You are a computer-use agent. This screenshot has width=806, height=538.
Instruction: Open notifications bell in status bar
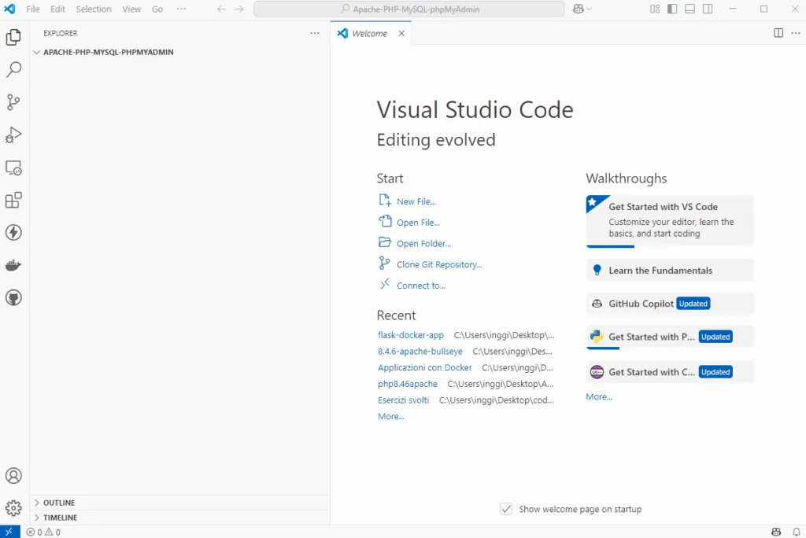click(x=796, y=532)
